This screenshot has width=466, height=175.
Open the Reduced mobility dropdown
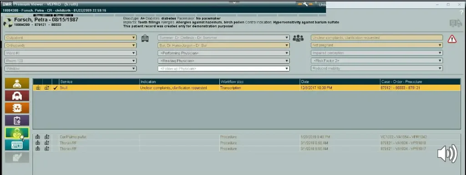[x=377, y=69]
